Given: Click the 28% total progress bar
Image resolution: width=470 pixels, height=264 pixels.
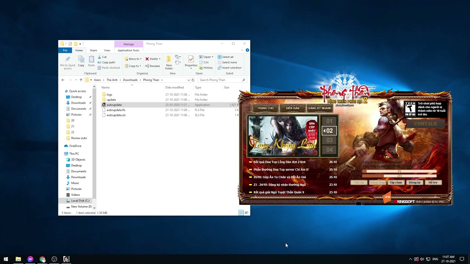Looking at the screenshot, I should (x=399, y=176).
